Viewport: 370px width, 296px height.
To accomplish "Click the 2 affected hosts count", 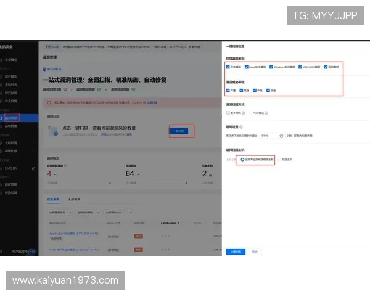I will [x=204, y=174].
